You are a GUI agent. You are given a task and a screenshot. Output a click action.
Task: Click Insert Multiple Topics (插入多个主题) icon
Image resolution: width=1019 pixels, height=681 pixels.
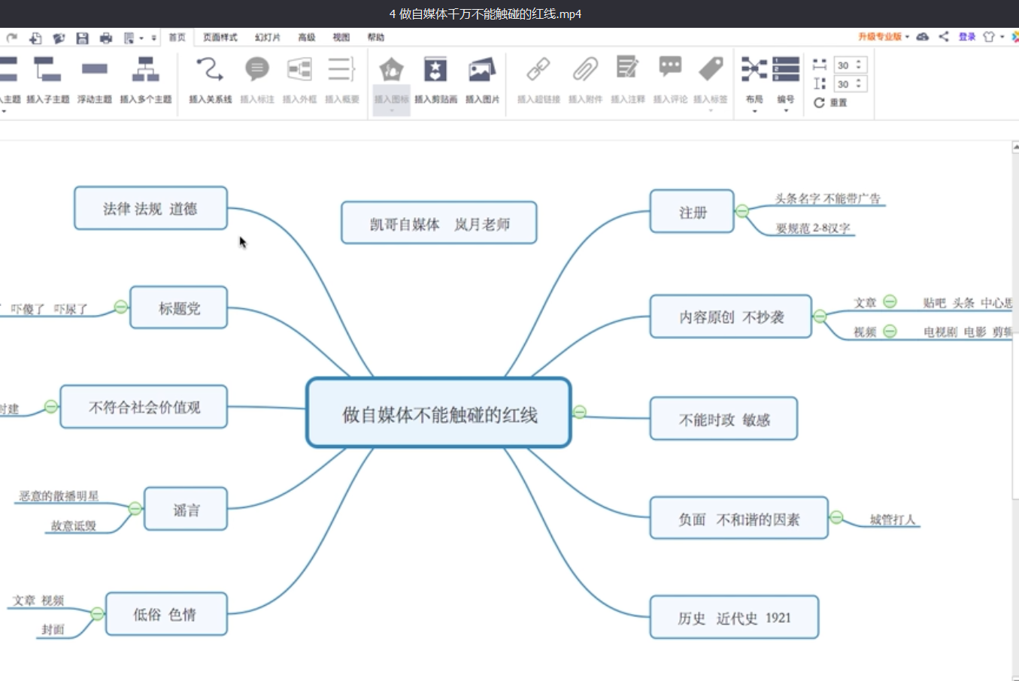(145, 69)
